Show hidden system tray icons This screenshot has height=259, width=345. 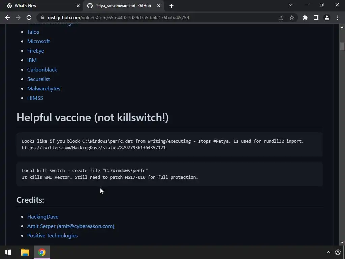328,252
